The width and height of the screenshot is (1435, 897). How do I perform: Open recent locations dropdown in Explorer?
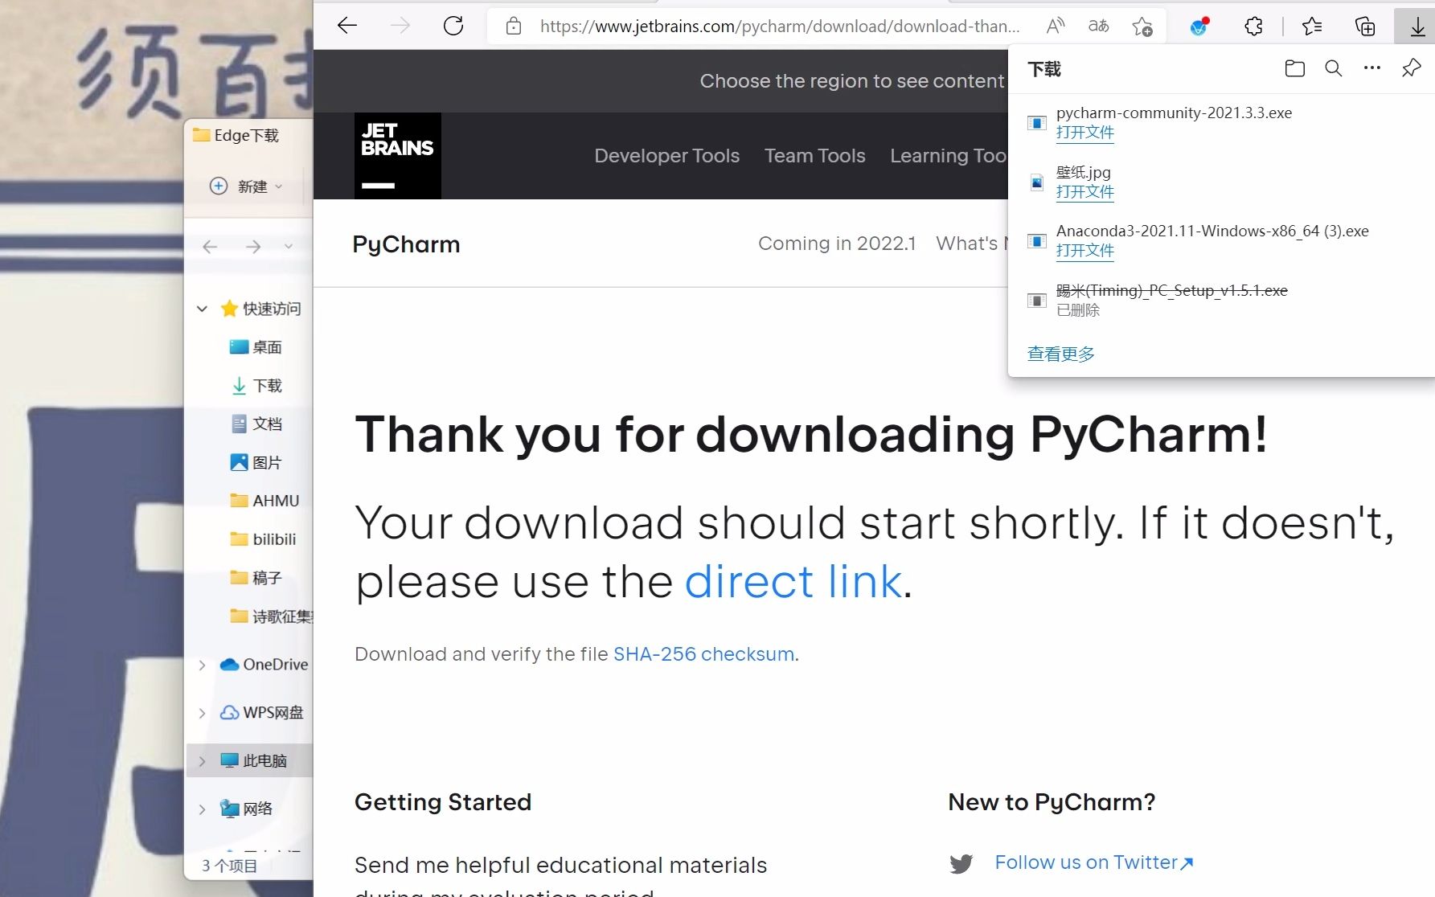tap(288, 246)
